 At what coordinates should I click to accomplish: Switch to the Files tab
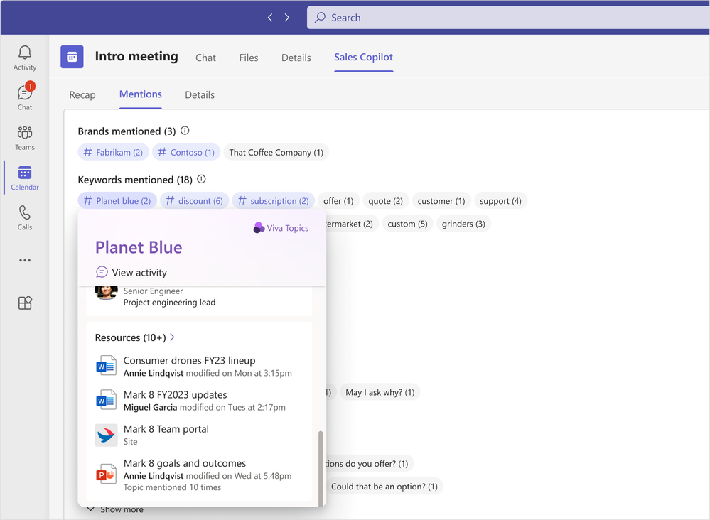[249, 58]
